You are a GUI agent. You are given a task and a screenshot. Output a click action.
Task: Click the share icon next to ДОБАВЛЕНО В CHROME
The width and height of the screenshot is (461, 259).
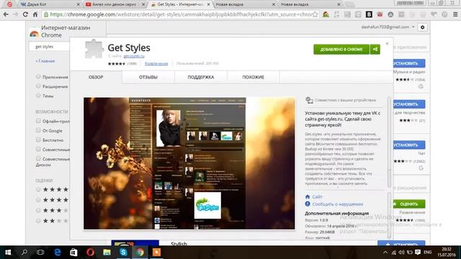[375, 50]
